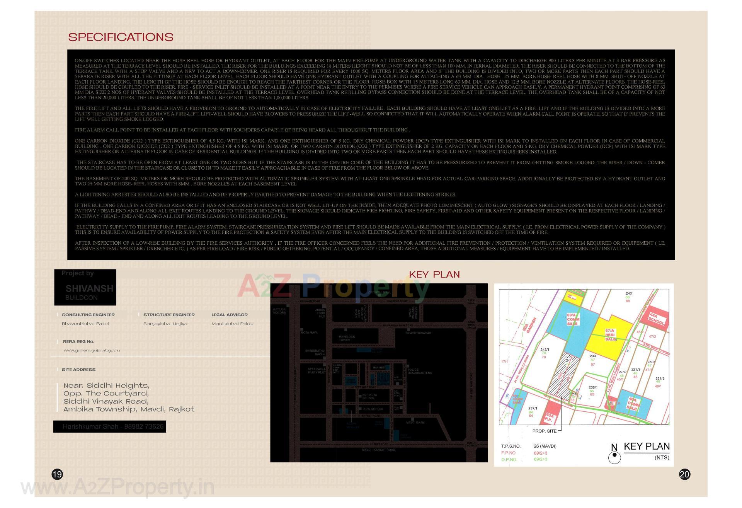
Task: Click the yellow 67/A Resi Sale plot
Action: coord(610,335)
